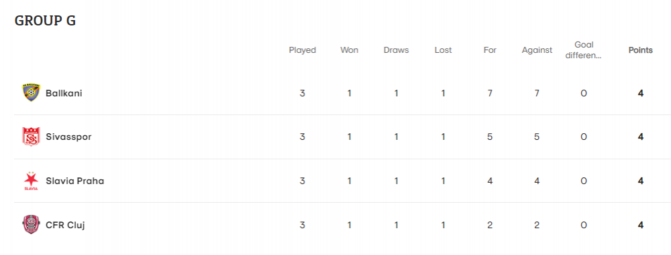Click the GROUP G heading
The image size is (671, 255).
45,21
